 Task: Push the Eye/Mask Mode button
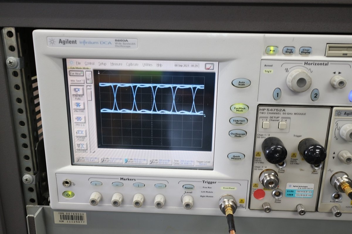239,109
